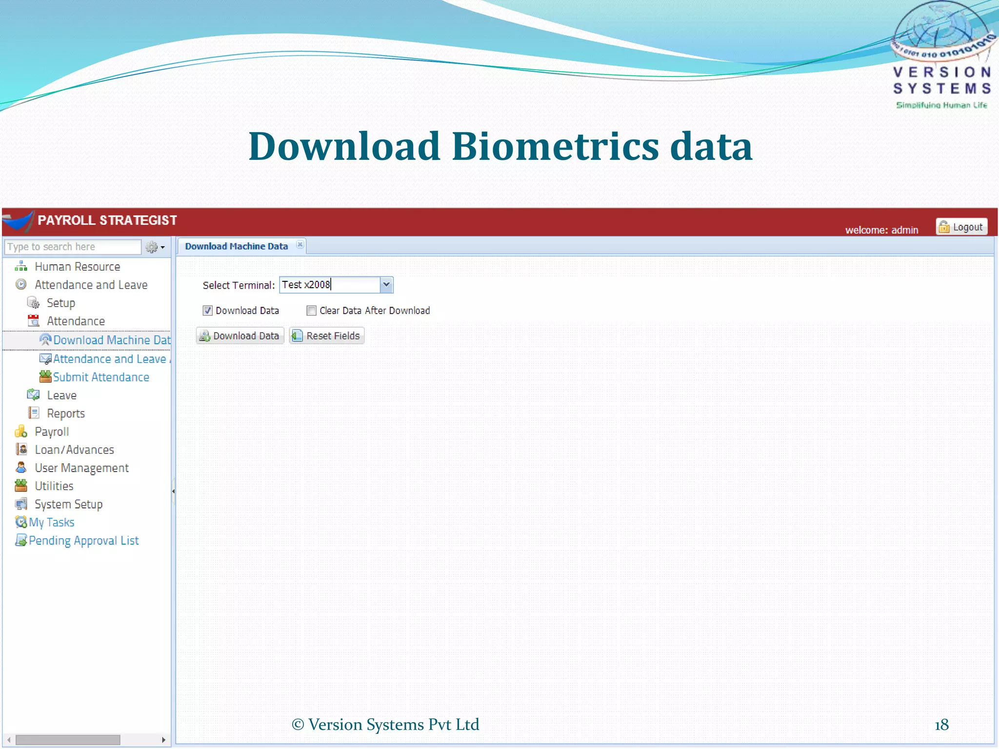The image size is (999, 749).
Task: Open Download Machine Data link in tree
Action: pyautogui.click(x=112, y=340)
